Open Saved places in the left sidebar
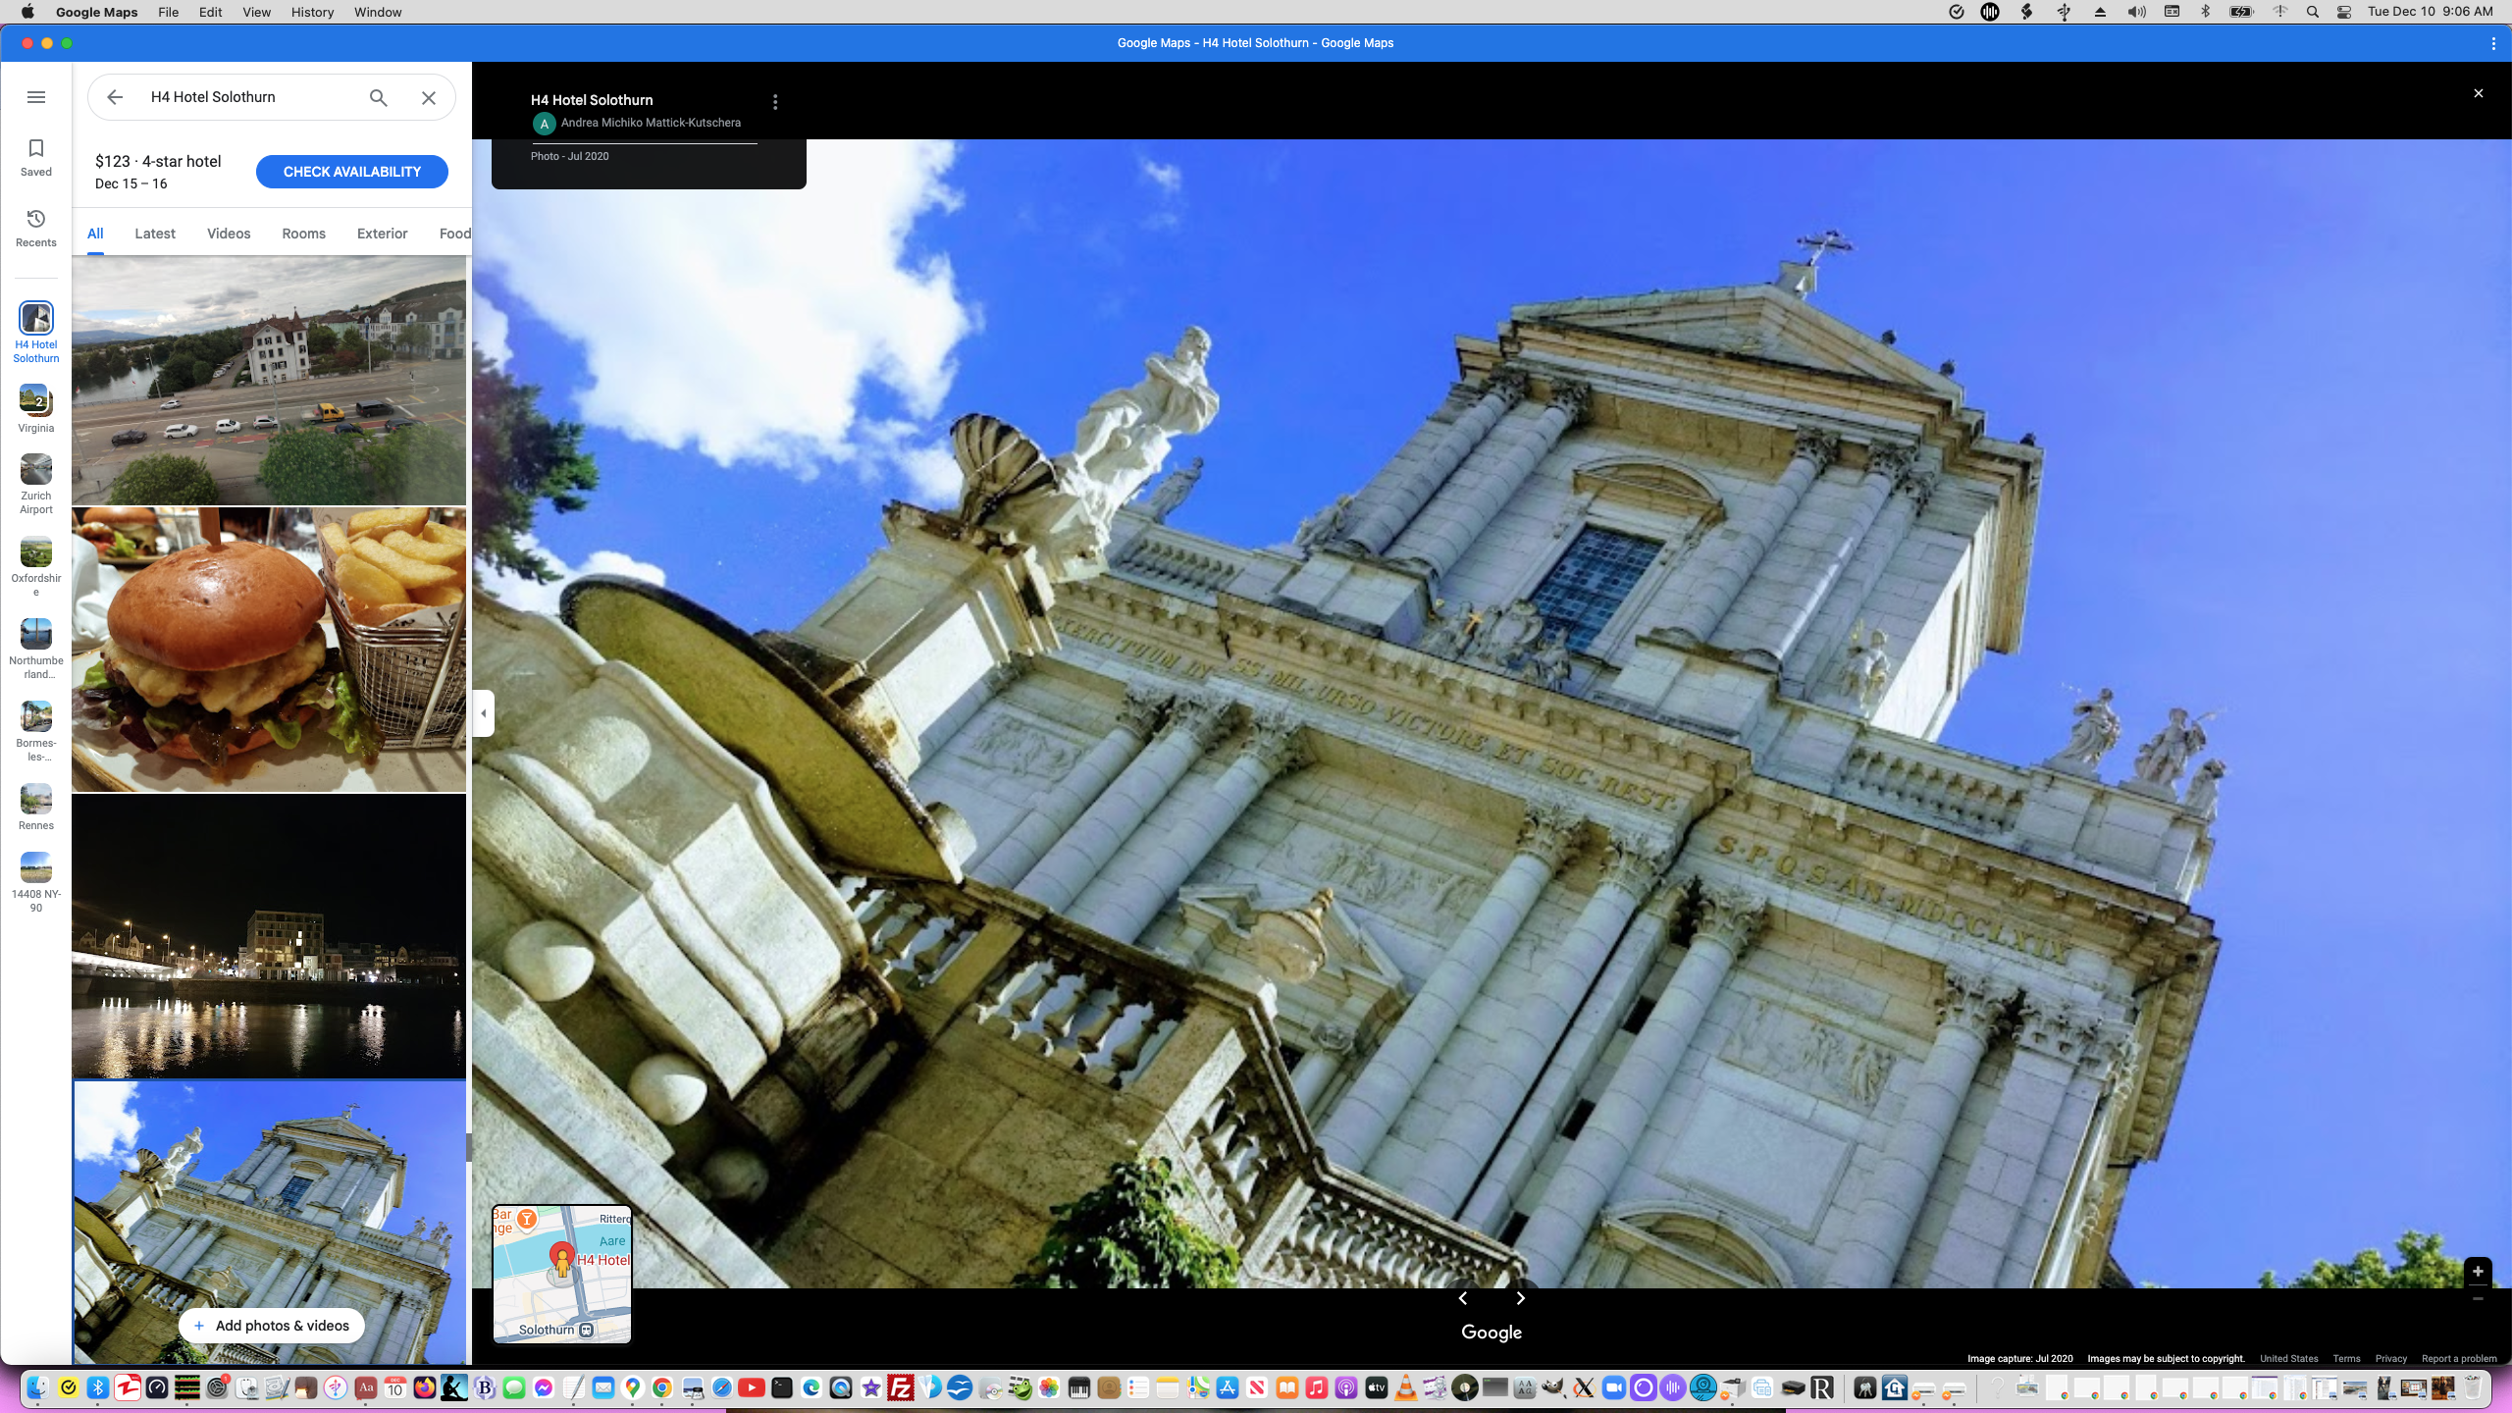Viewport: 2512px width, 1413px height. click(35, 157)
